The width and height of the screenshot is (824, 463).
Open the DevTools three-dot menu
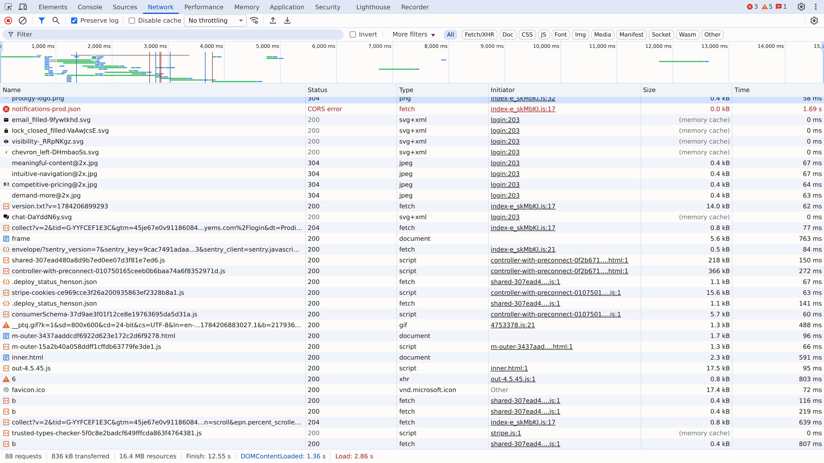[816, 7]
